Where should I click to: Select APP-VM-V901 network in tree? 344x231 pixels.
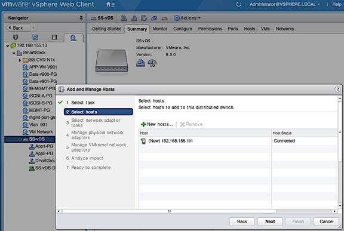point(39,67)
